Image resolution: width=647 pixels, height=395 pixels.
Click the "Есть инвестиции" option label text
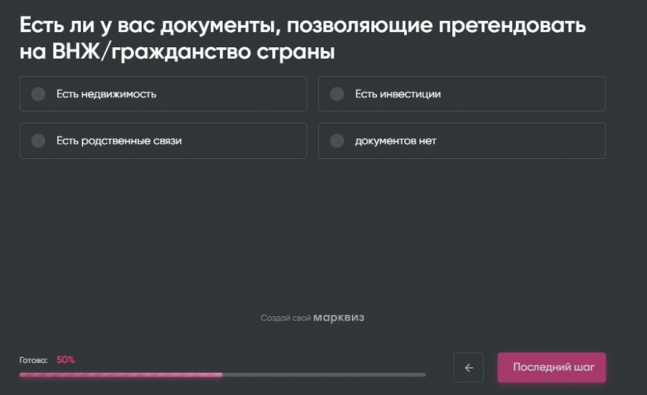[x=398, y=94]
